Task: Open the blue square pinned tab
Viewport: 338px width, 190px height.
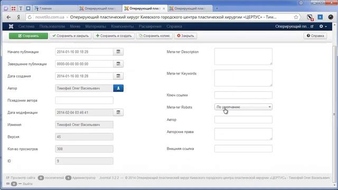Action: pos(28,8)
